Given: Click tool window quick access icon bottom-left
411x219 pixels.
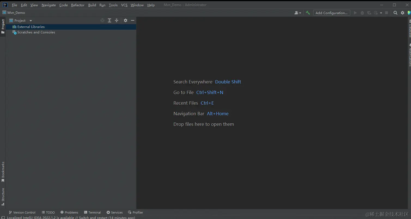Looking at the screenshot, I should [3, 217].
